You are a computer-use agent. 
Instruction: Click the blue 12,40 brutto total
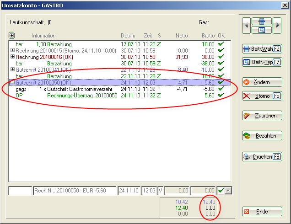pyautogui.click(x=209, y=202)
